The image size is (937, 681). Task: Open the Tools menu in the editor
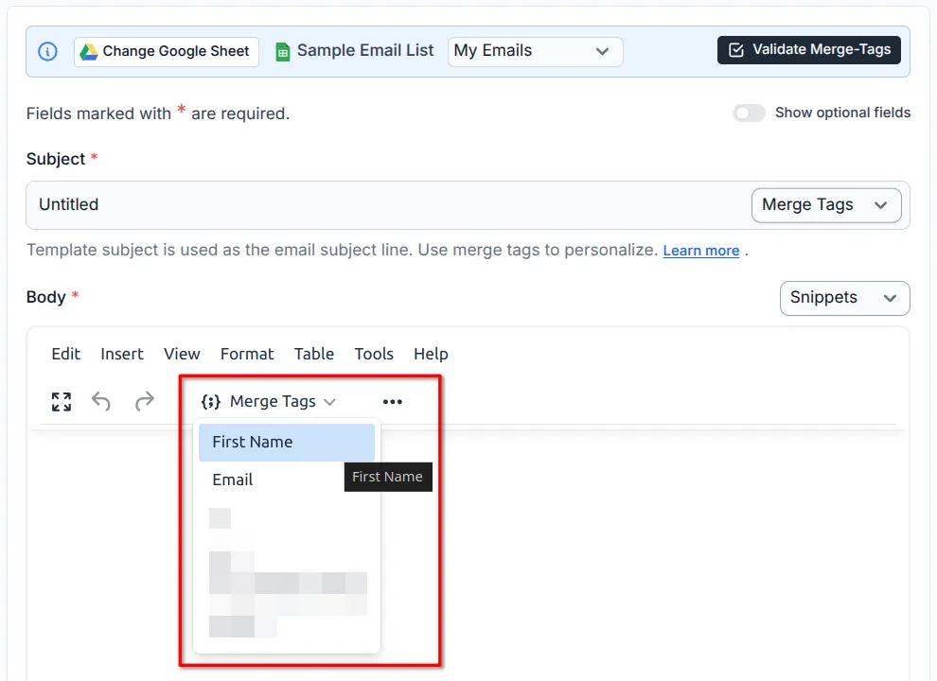click(x=374, y=354)
